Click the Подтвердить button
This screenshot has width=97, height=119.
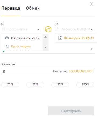coord(71,111)
